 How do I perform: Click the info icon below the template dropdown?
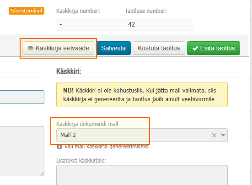pyautogui.click(x=59, y=147)
